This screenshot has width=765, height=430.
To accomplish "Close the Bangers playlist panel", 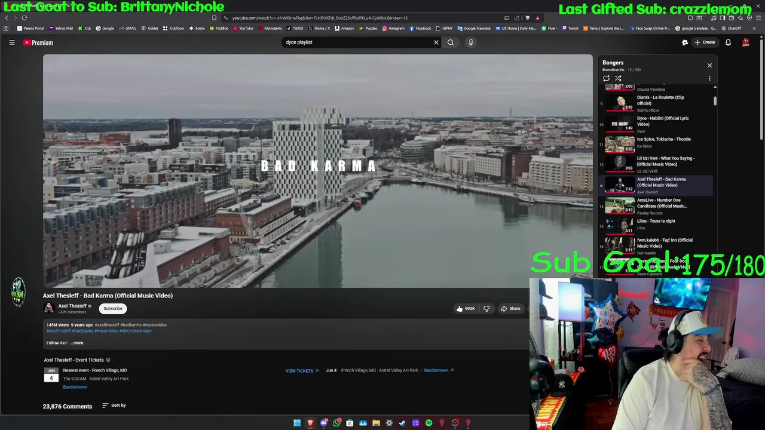I will 709,65.
